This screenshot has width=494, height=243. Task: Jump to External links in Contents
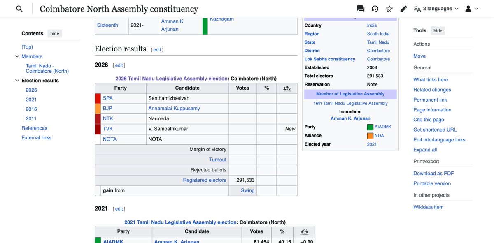coord(36,137)
